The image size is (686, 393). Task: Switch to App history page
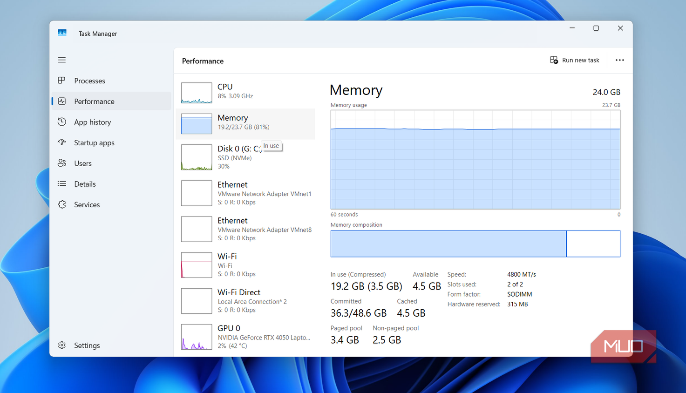(x=92, y=122)
